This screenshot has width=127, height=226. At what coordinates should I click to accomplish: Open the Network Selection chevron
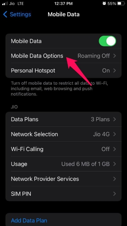114,134
